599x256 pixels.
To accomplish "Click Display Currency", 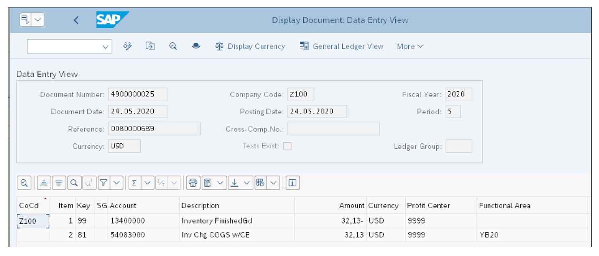I will click(x=250, y=46).
